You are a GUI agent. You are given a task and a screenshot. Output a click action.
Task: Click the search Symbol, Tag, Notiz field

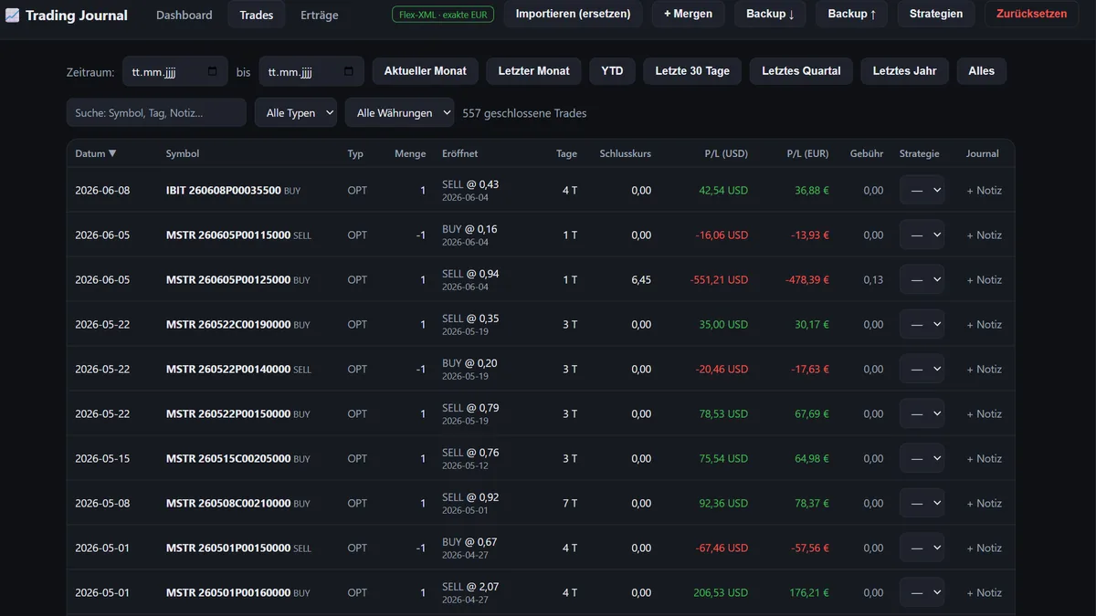point(156,113)
